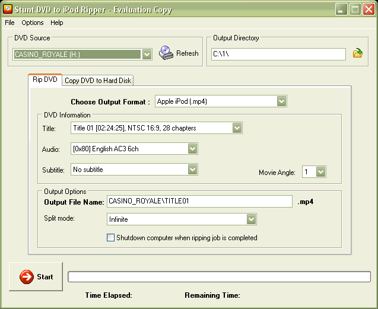Viewport: 378px width, 309px height.
Task: Click the Output Directory path field
Action: tap(278, 54)
